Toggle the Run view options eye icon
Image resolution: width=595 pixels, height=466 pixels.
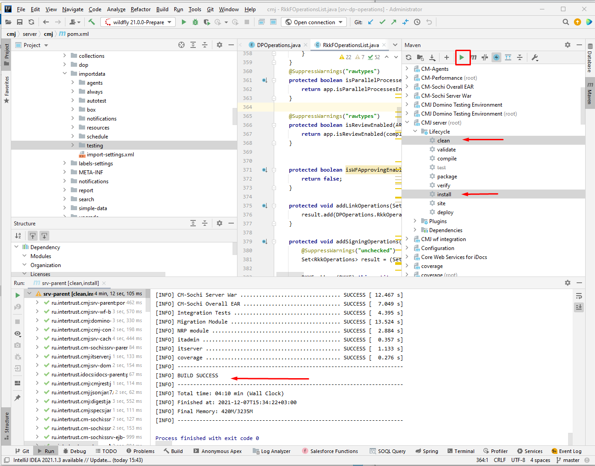point(17,333)
